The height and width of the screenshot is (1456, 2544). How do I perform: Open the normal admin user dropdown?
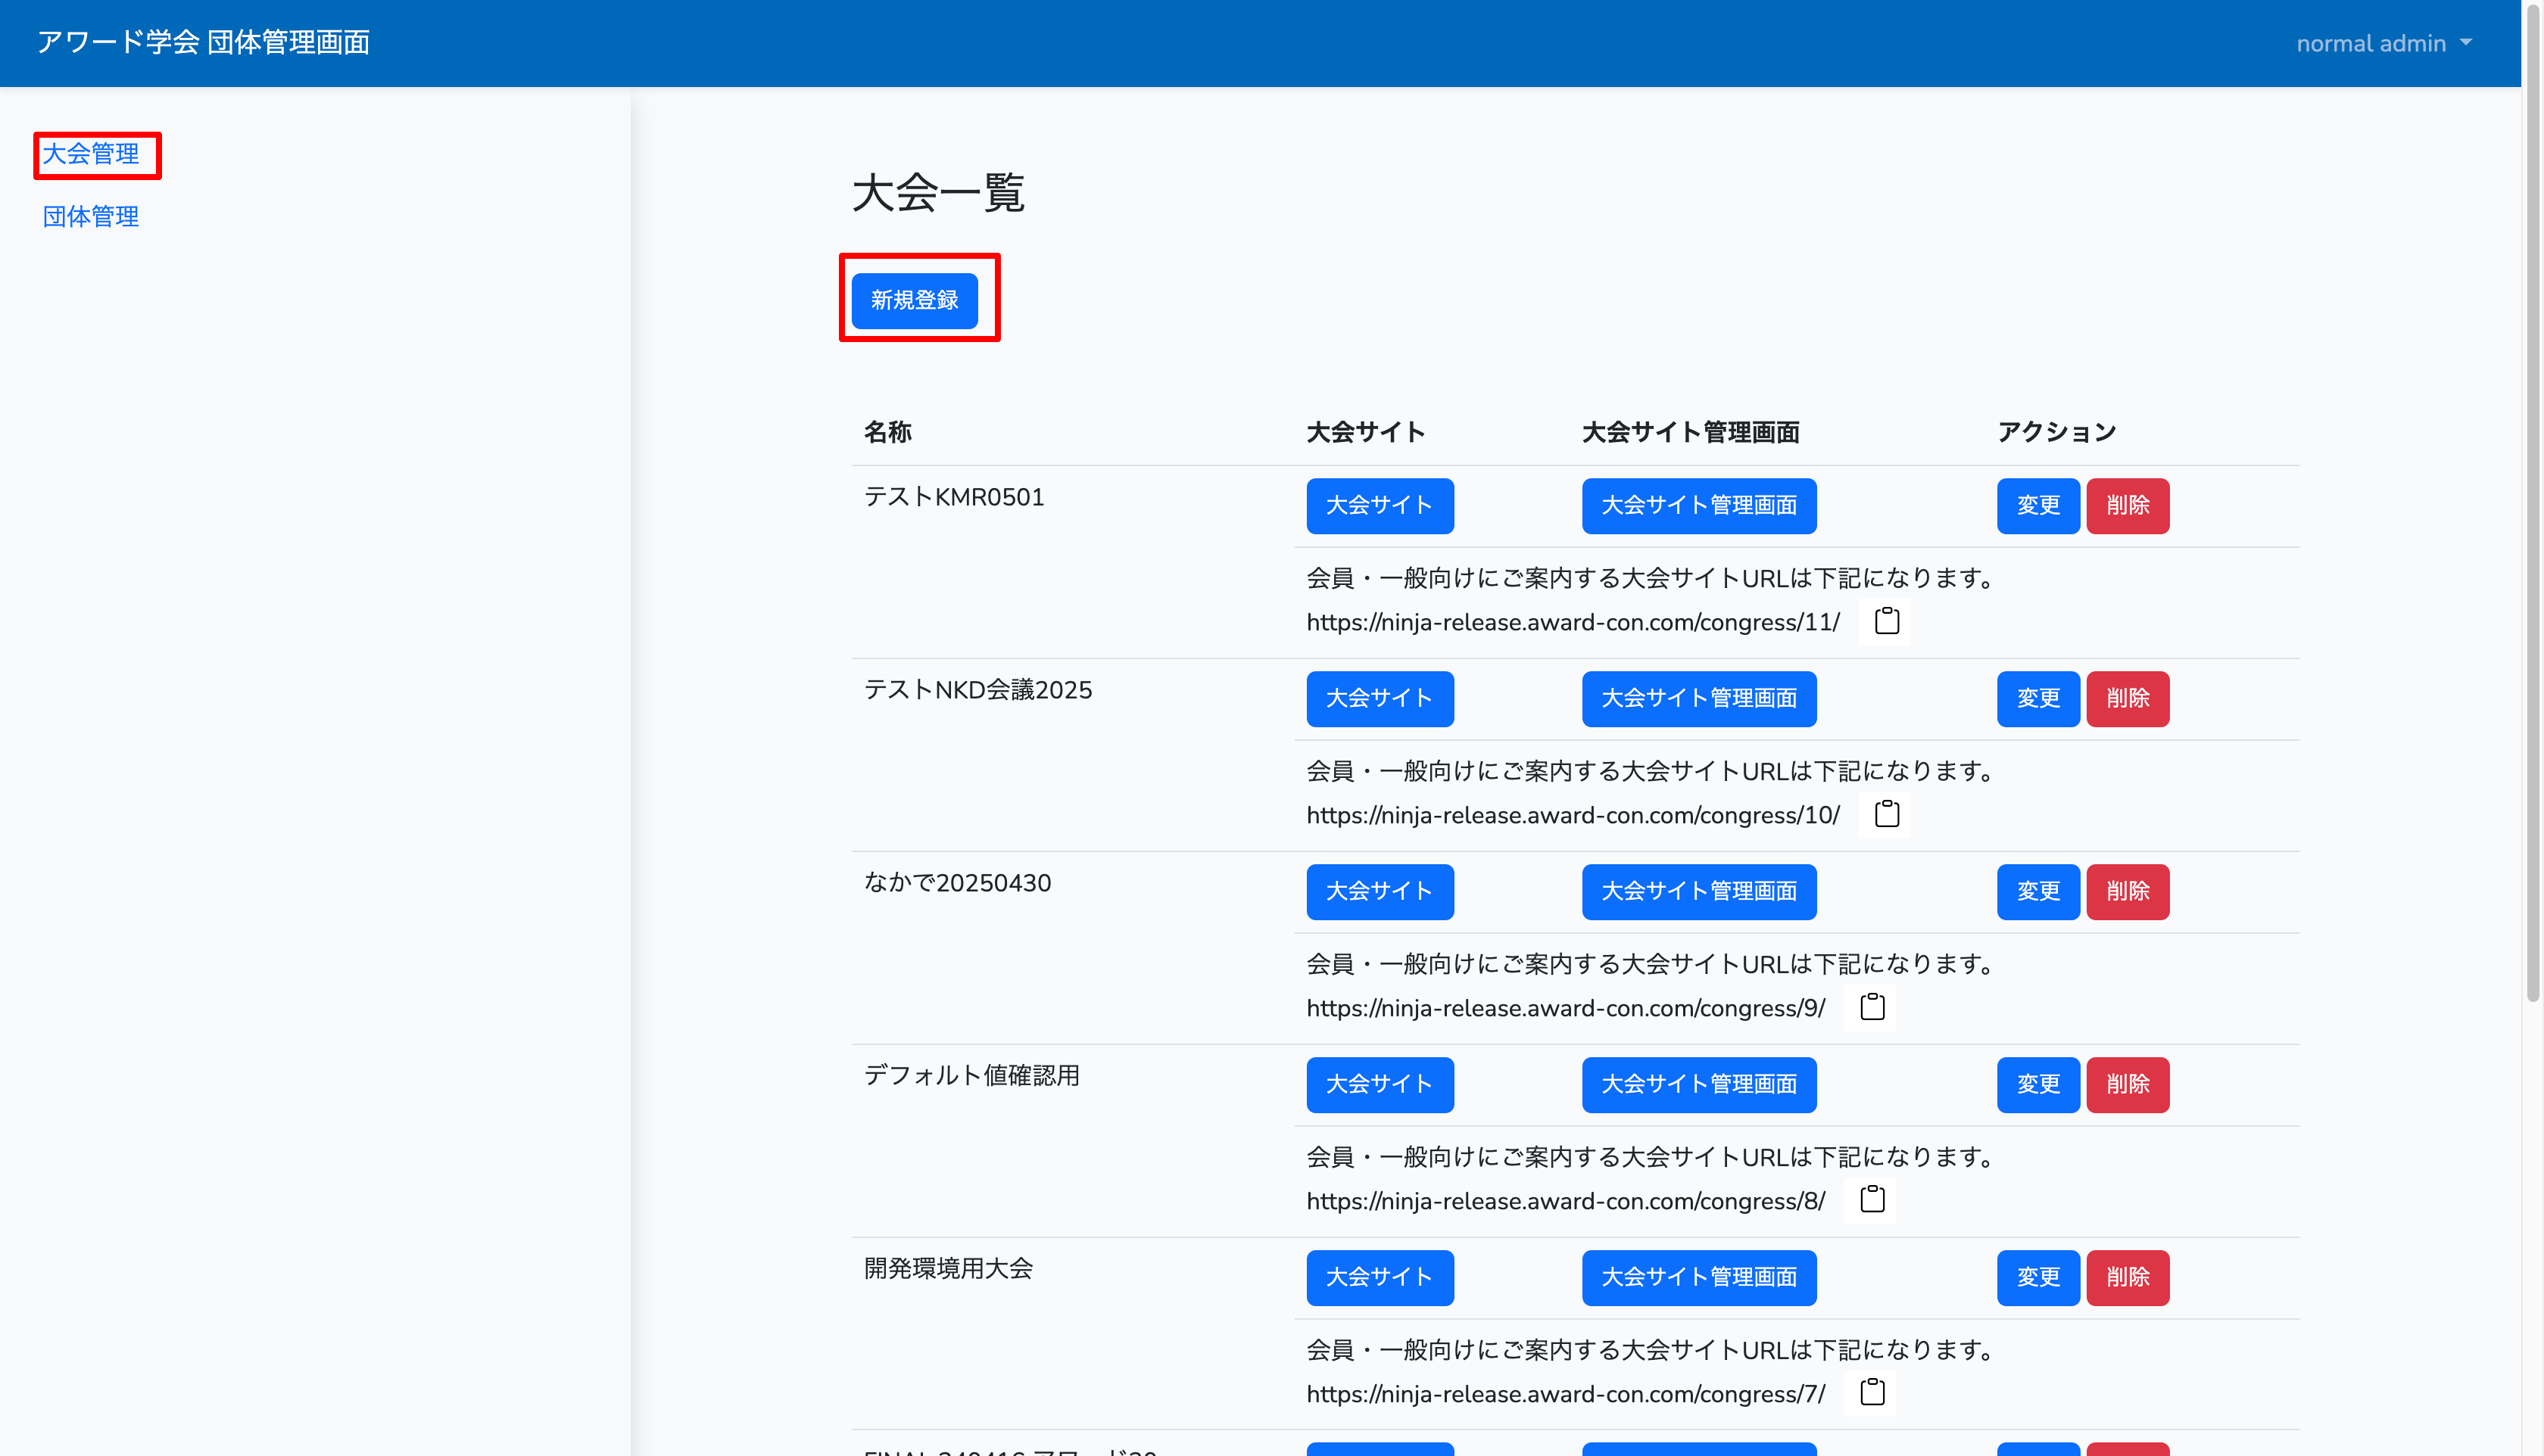2383,43
